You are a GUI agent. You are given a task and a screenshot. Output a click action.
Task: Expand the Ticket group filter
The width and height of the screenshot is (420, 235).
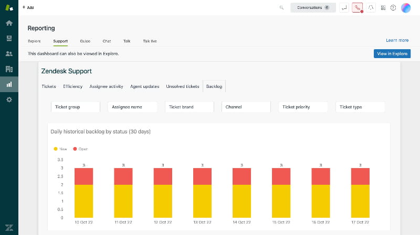pyautogui.click(x=76, y=107)
